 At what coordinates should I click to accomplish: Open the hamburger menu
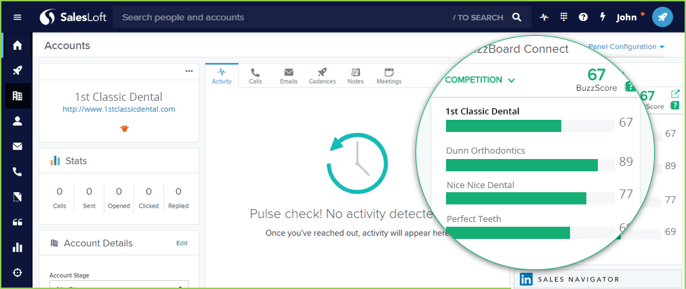coord(17,18)
